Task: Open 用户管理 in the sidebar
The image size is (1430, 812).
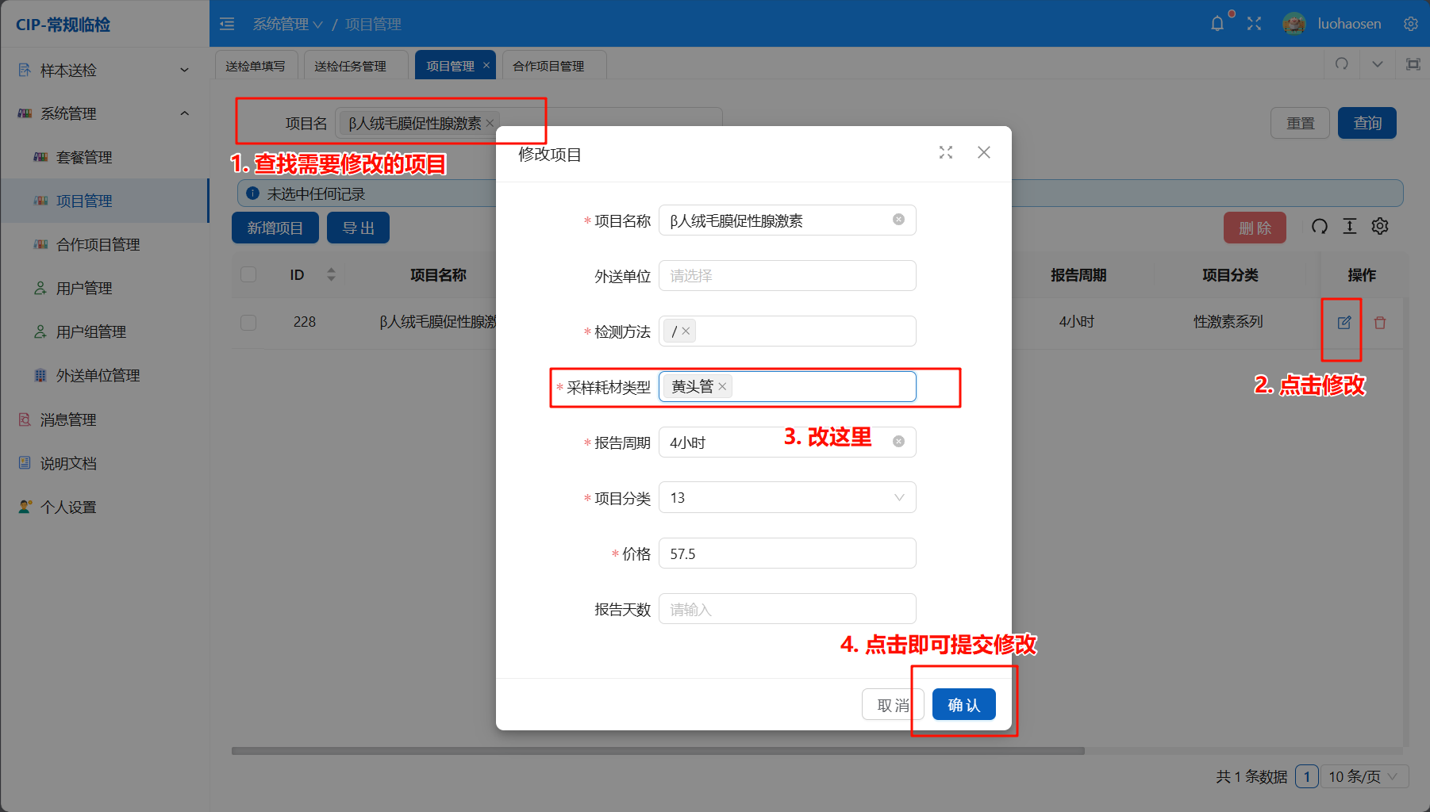Action: tap(83, 288)
